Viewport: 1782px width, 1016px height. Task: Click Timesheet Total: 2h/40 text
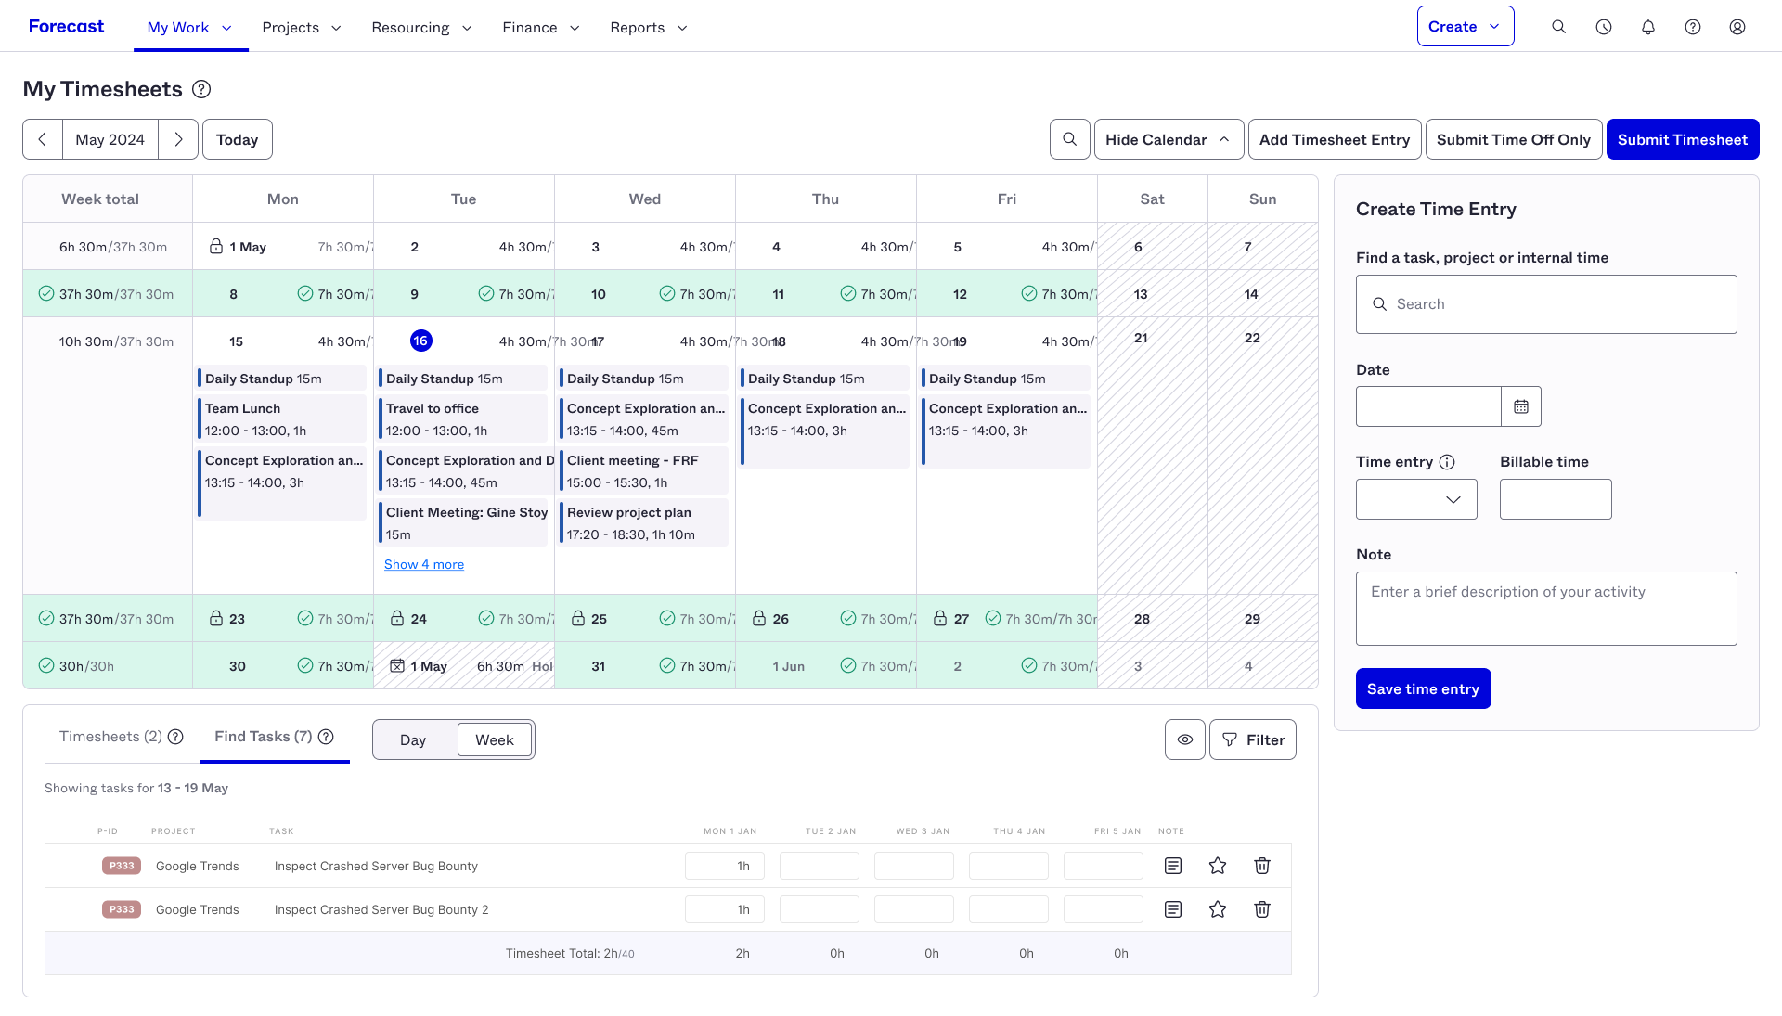[570, 953]
